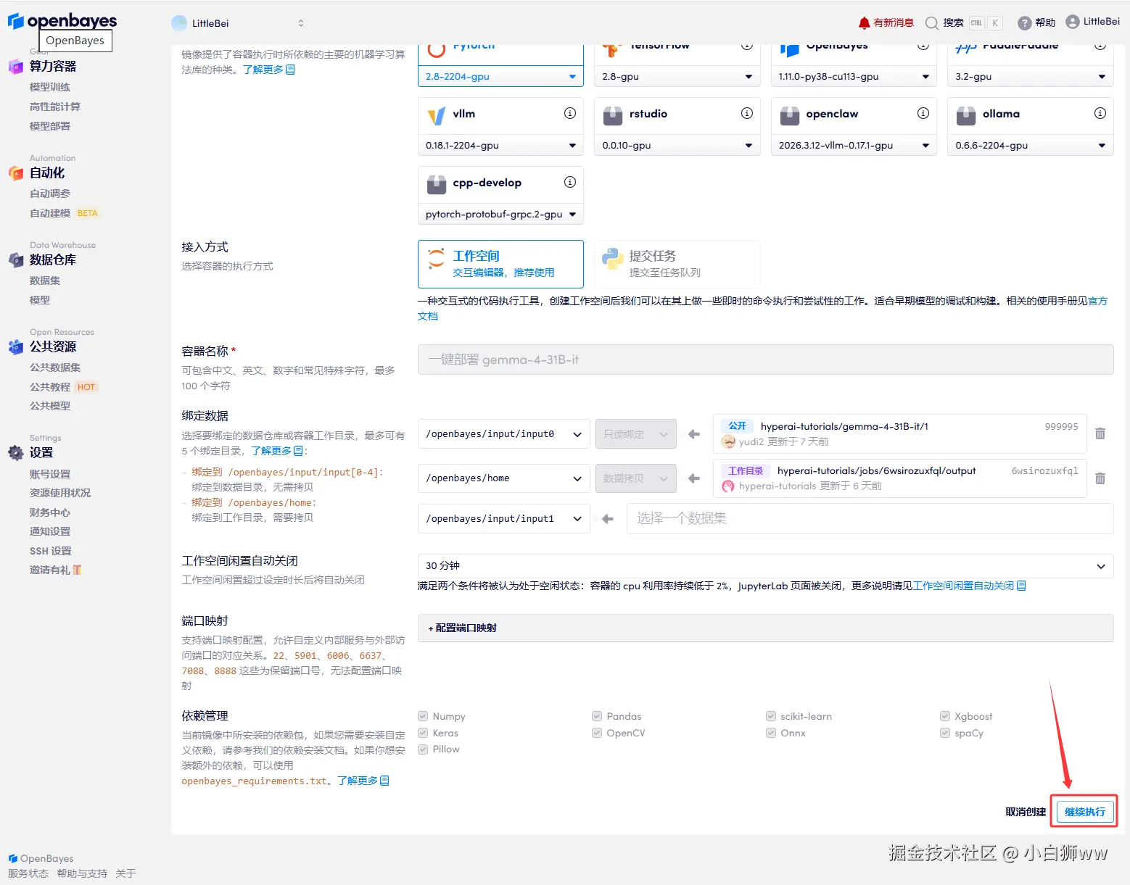
Task: Toggle the Pillow dependency checkbox
Action: pos(423,749)
